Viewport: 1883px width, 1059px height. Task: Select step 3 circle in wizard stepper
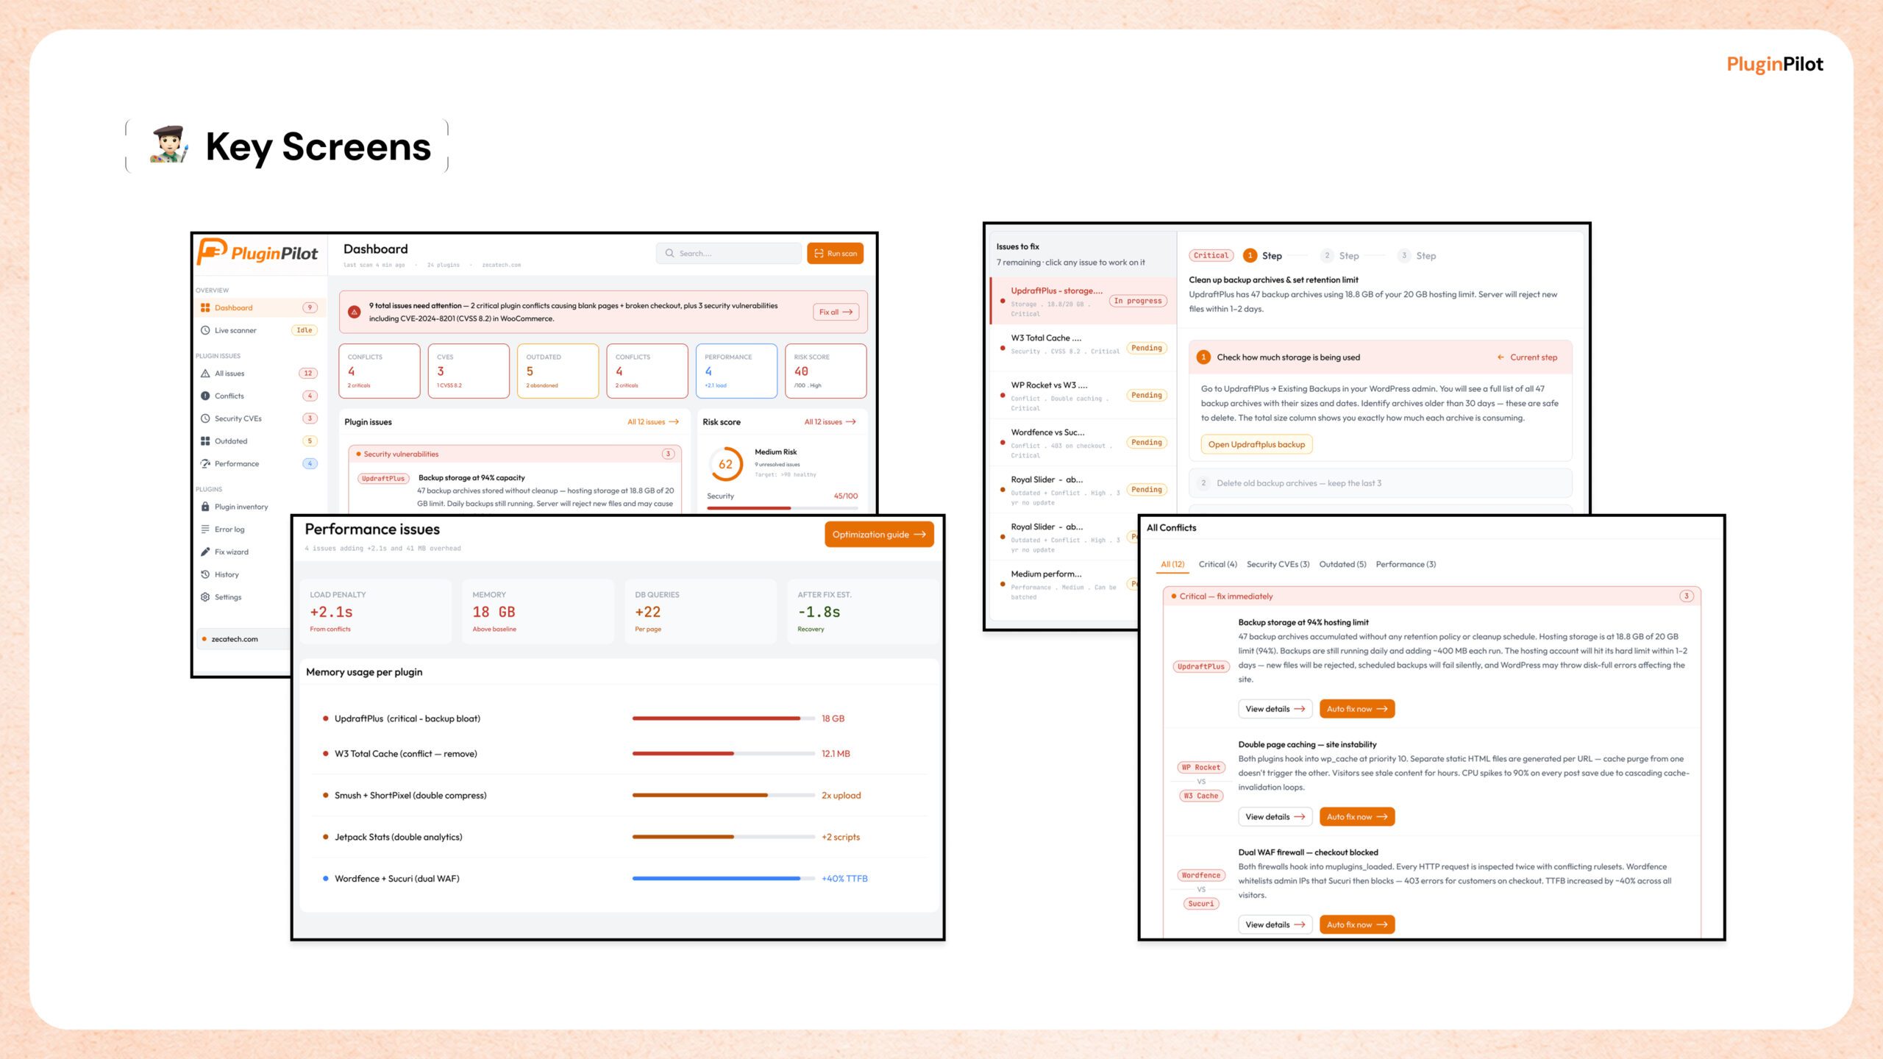tap(1404, 255)
